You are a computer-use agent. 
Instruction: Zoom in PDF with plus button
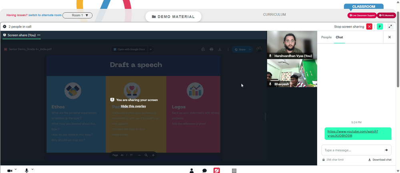tap(153, 155)
